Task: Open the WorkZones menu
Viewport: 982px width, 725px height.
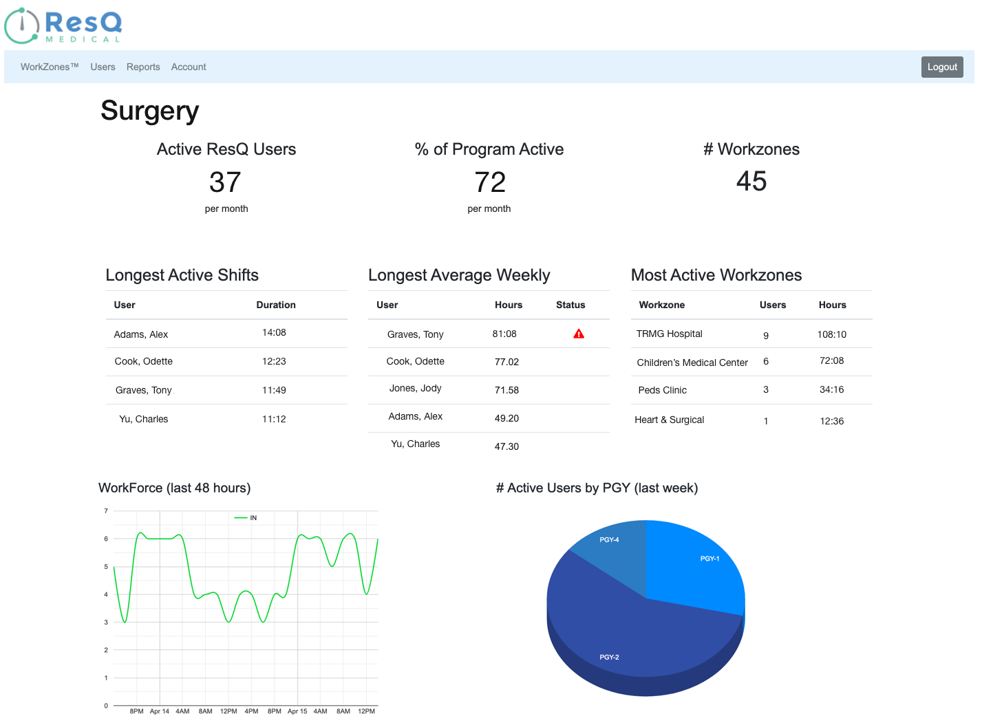Action: pos(50,67)
